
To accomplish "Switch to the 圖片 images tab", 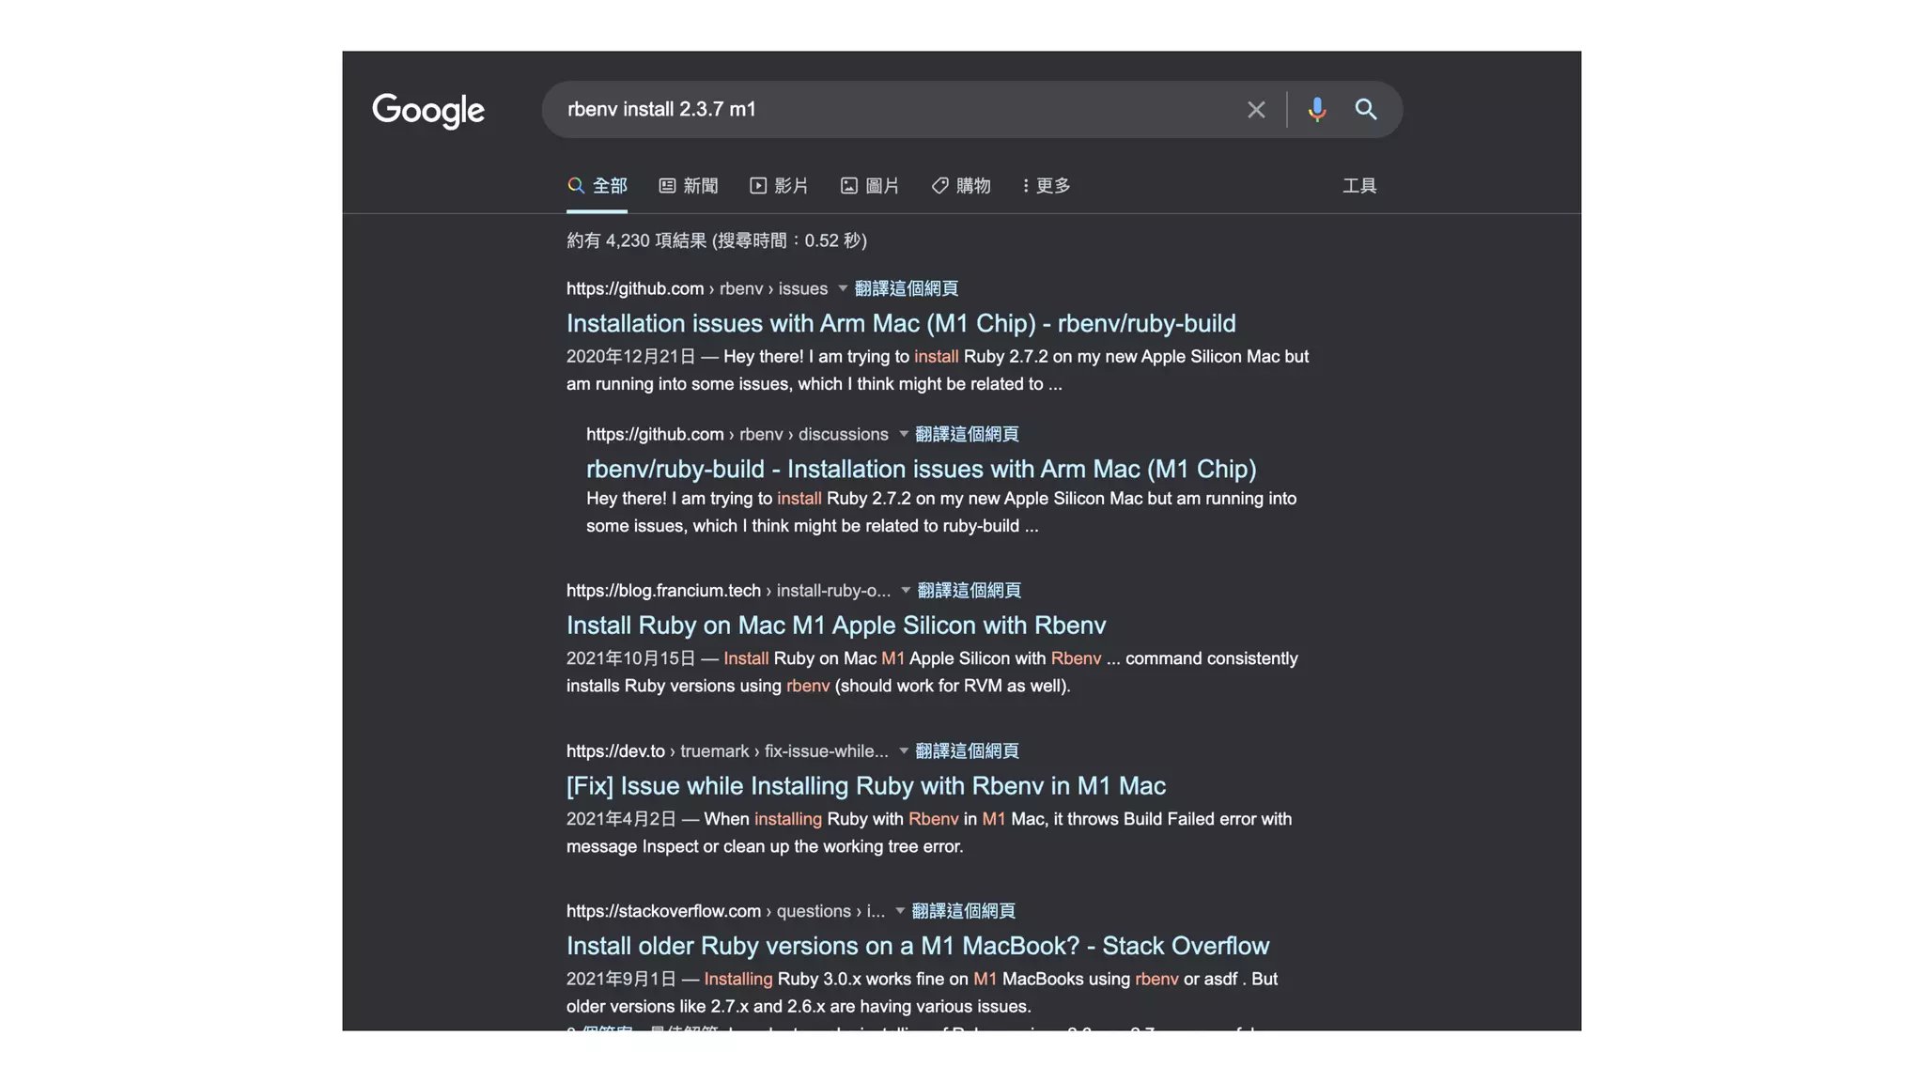I will 870,186.
